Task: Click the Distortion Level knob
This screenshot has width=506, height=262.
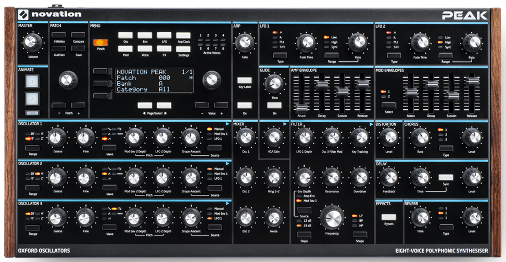Action: pos(389,138)
